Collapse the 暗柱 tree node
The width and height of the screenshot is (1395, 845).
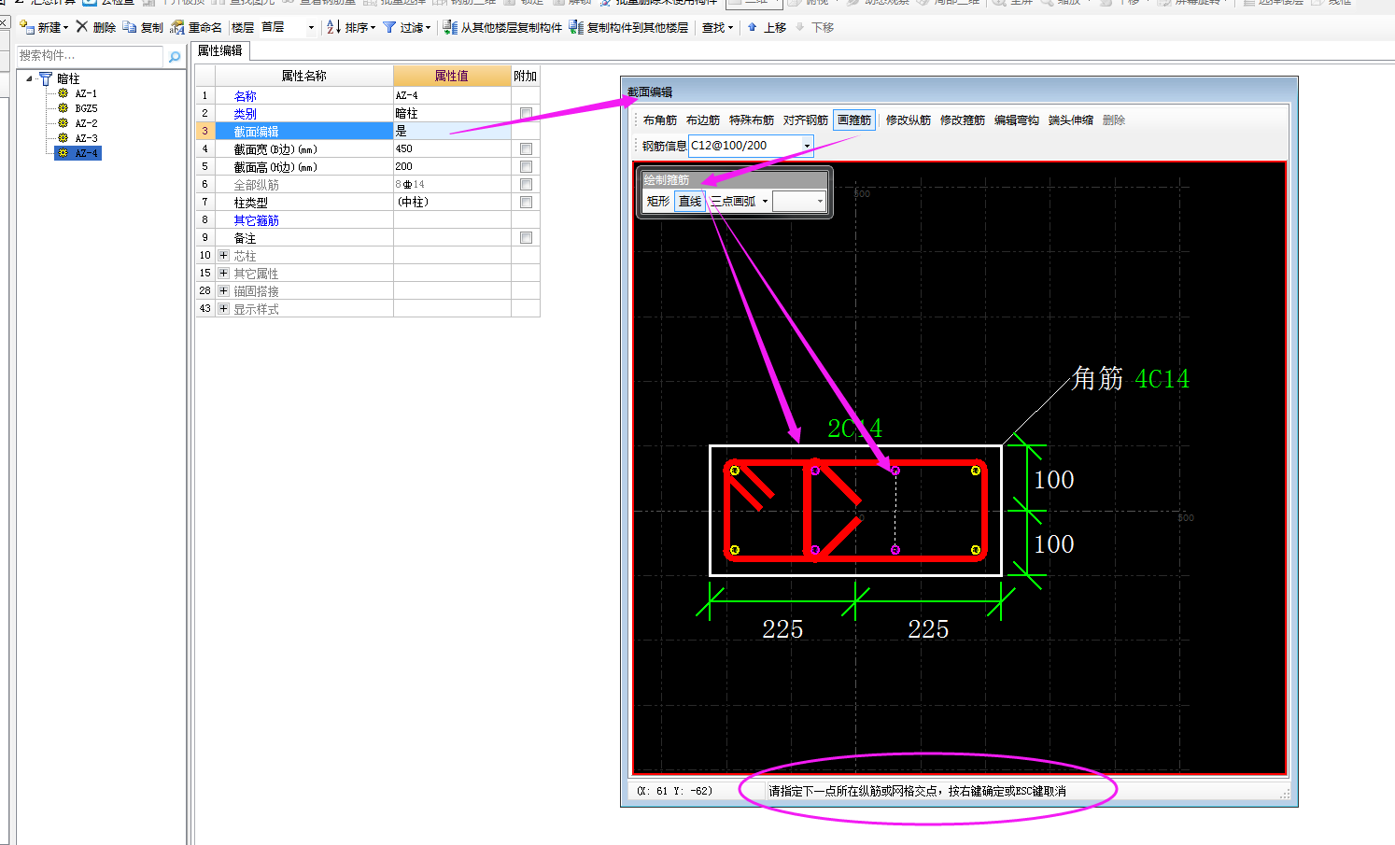[x=30, y=78]
